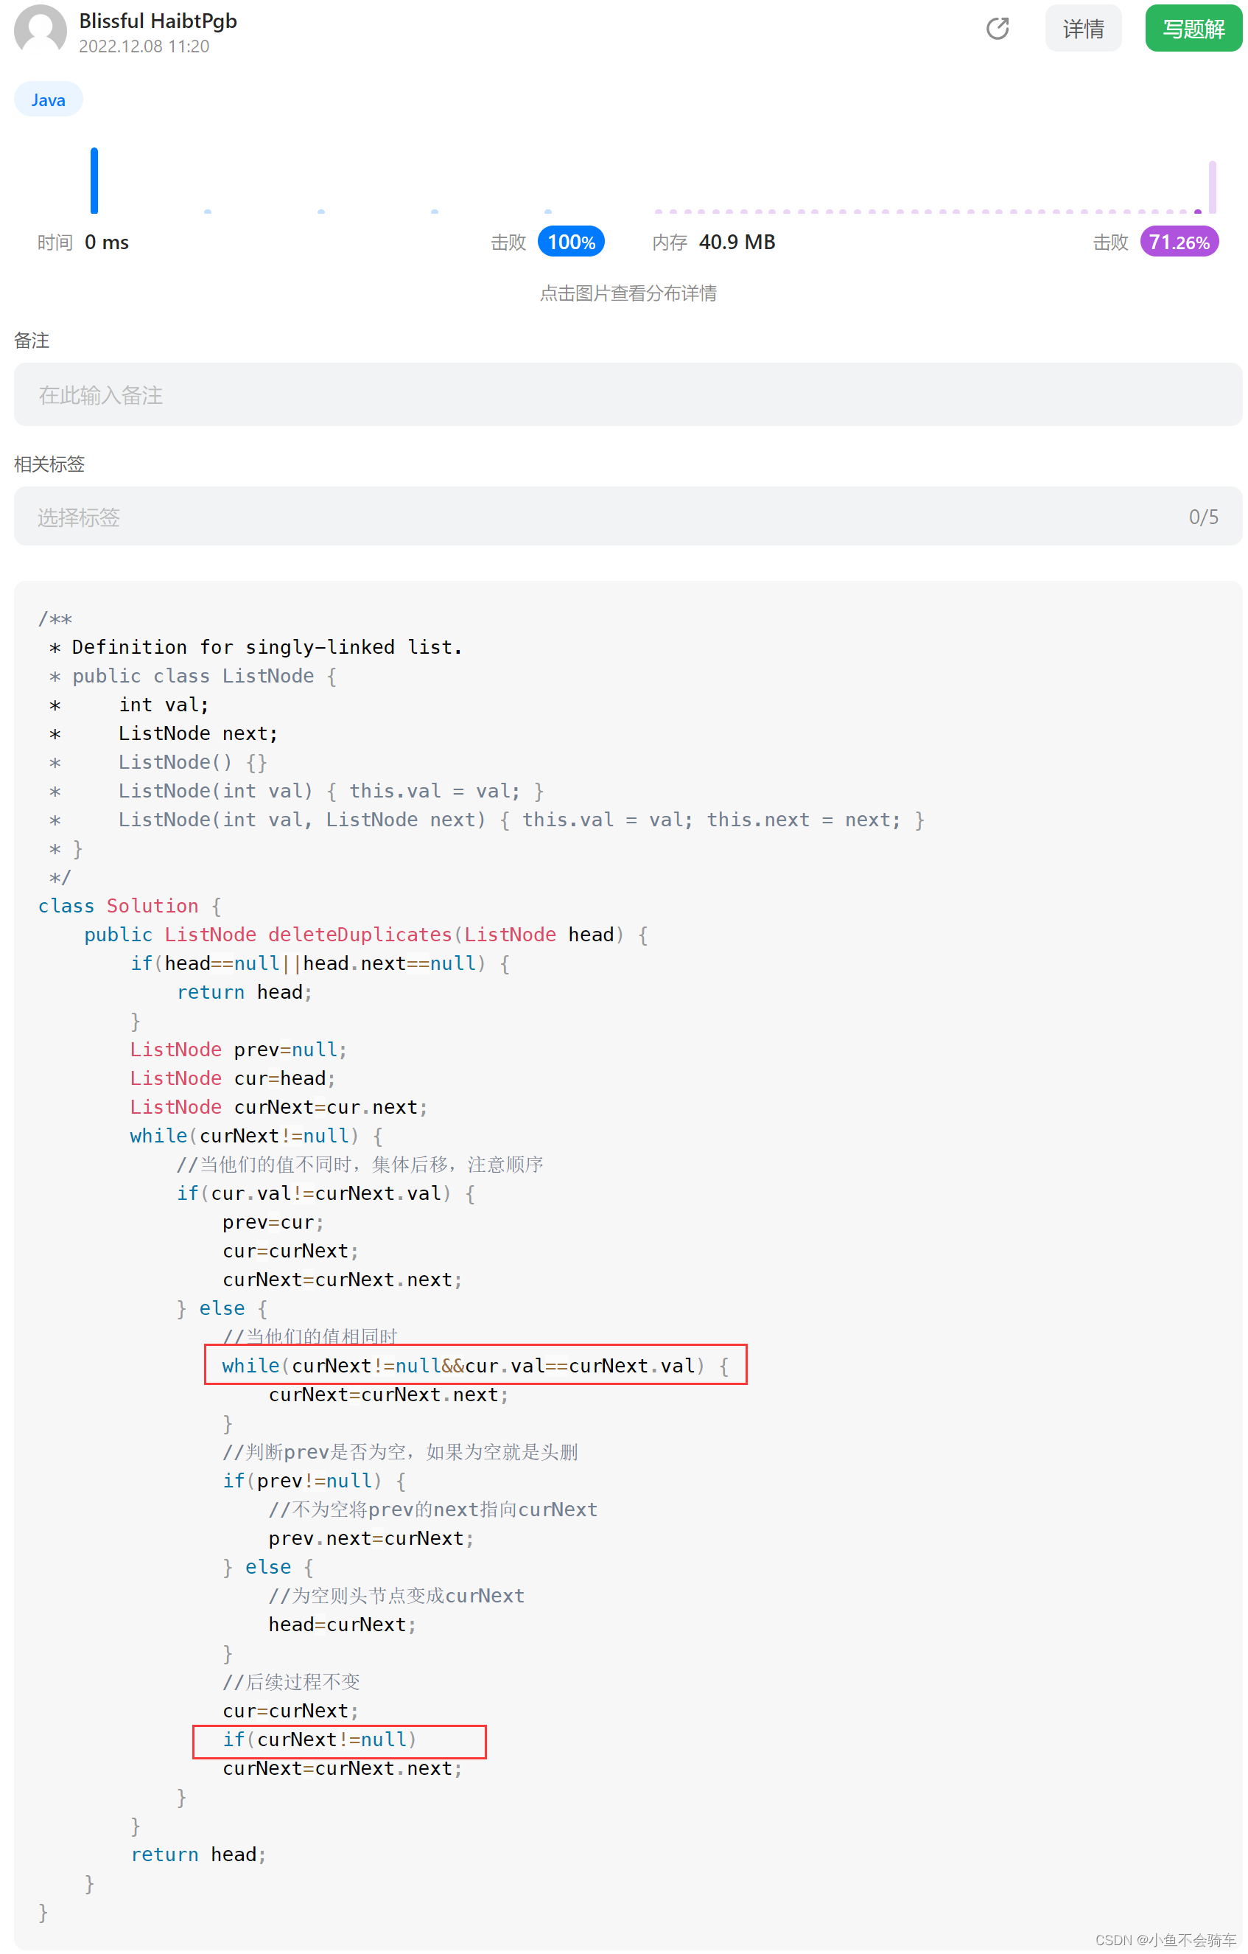
Task: Click the line 'ListNode cur=head;'
Action: pos(233,1078)
